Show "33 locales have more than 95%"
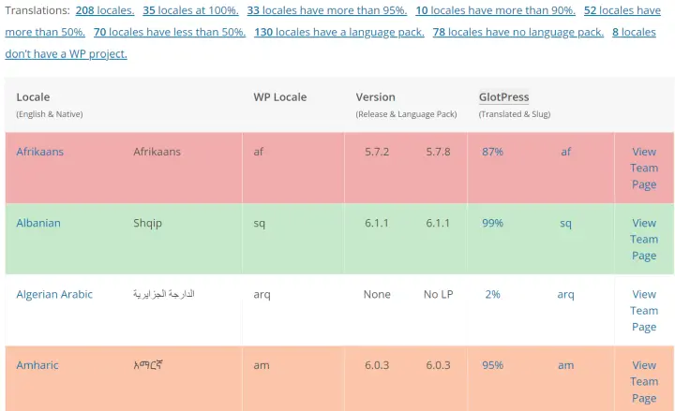675x411 pixels. [x=327, y=10]
